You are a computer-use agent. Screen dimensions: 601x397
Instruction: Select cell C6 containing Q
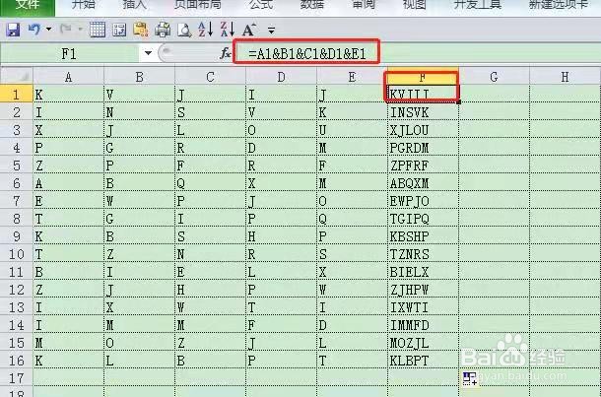(210, 183)
